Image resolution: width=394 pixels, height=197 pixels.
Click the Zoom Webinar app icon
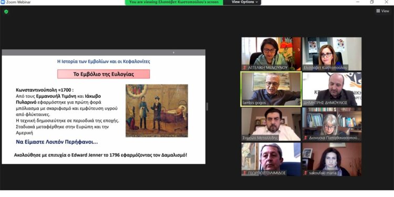click(3, 2)
